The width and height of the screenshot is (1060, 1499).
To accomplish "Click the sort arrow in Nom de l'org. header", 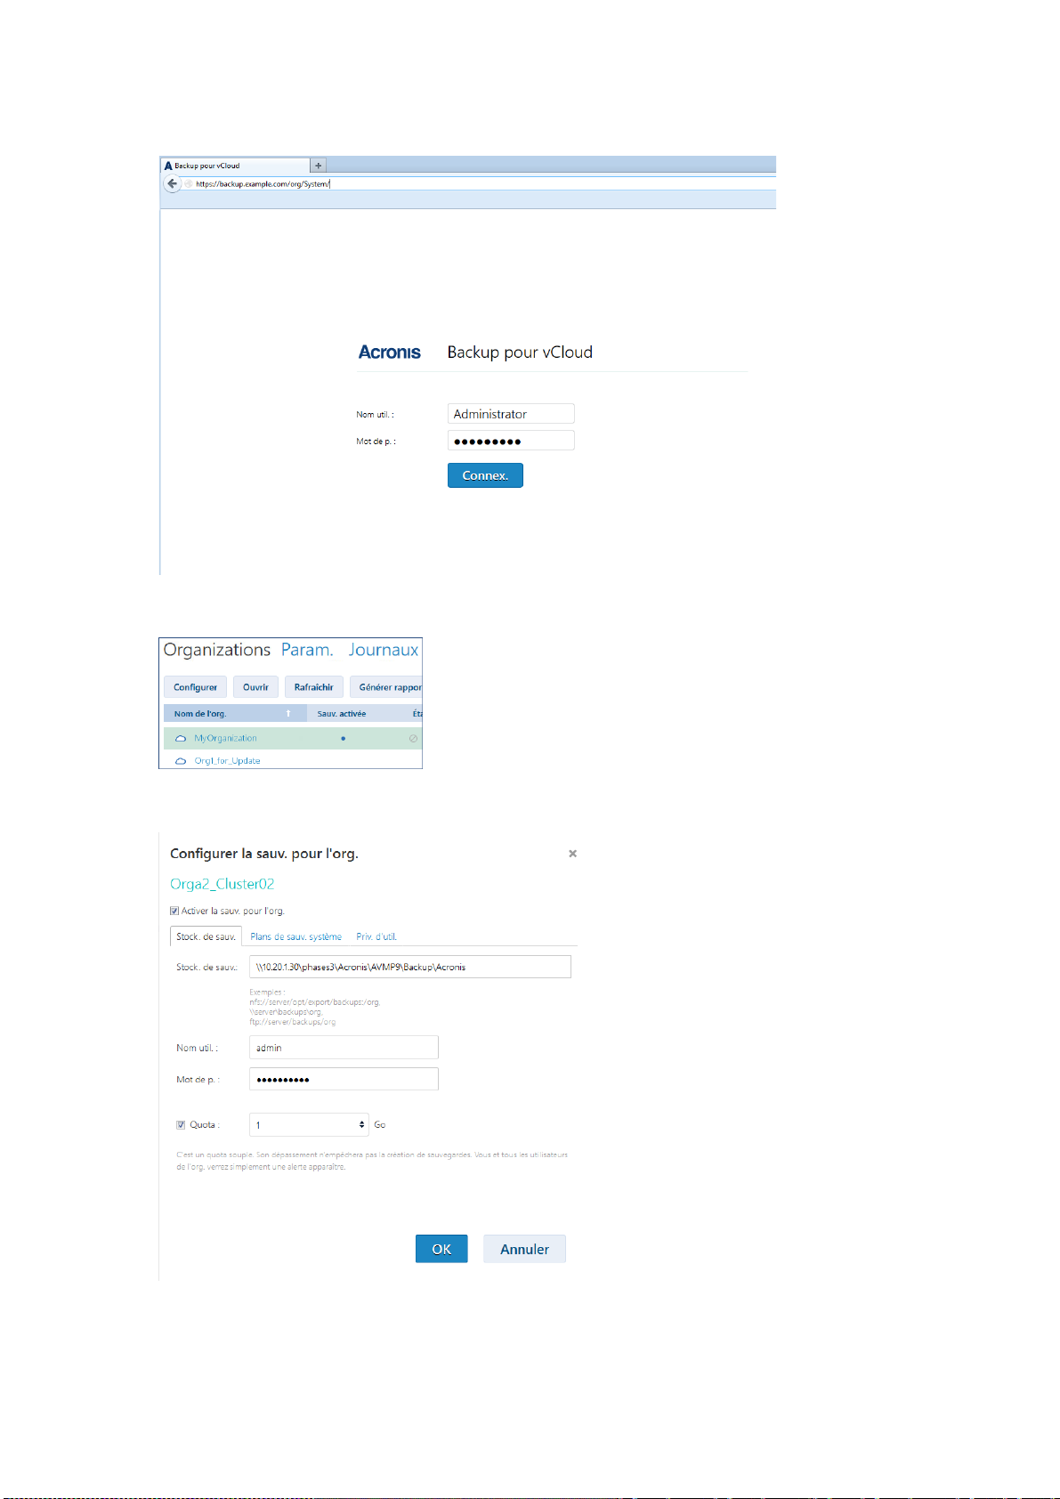I will tap(288, 714).
